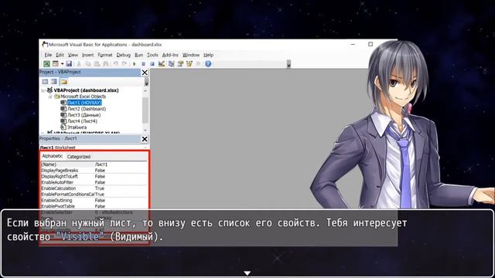Click the Copy toolbar icon
This screenshot has height=278, width=495.
87,64
